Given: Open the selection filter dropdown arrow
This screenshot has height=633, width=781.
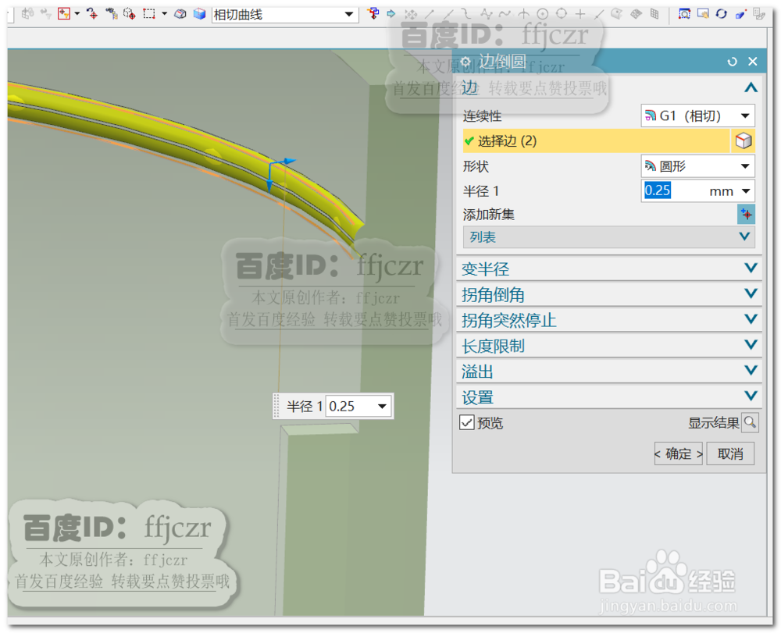Looking at the screenshot, I should [x=77, y=13].
